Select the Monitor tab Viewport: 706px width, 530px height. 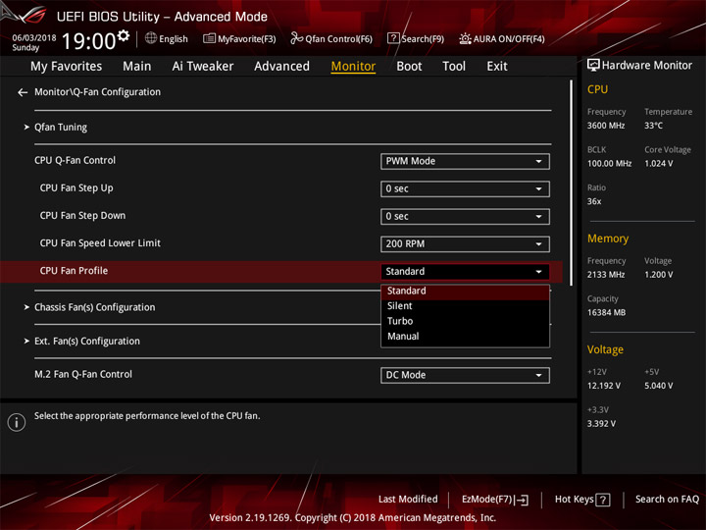pos(353,67)
